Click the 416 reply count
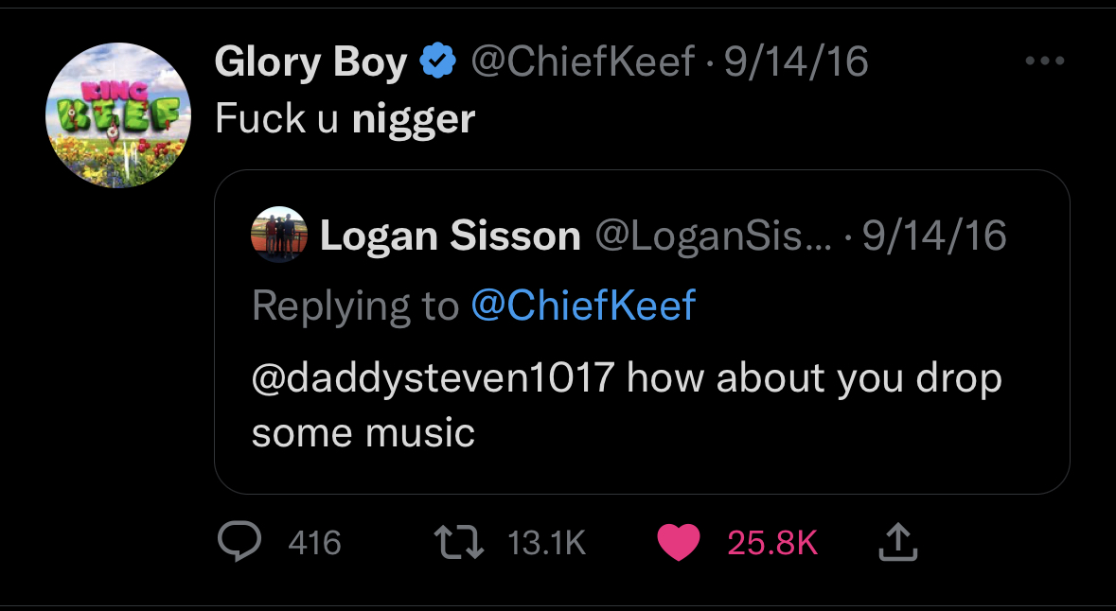1116x611 pixels. 314,544
